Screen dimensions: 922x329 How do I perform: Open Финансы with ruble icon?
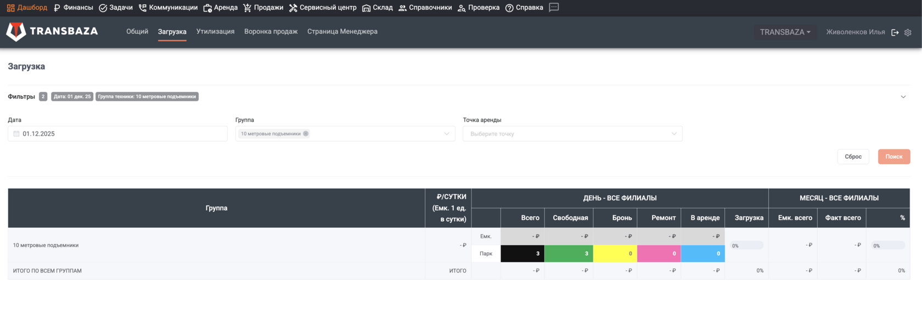(x=73, y=8)
